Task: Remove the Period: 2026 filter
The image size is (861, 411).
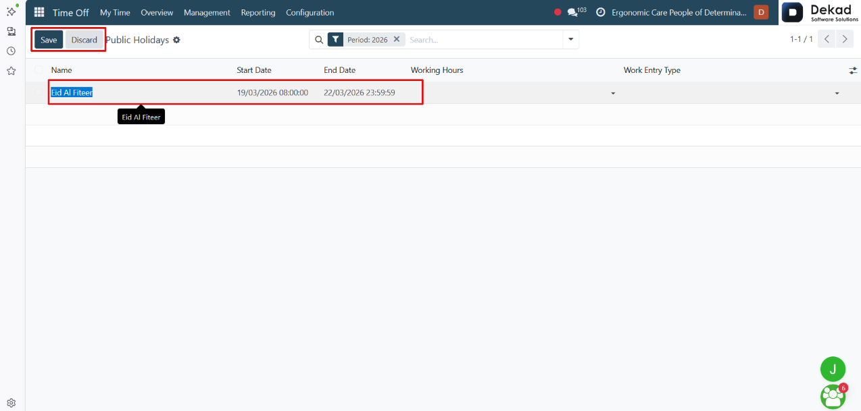Action: [397, 39]
